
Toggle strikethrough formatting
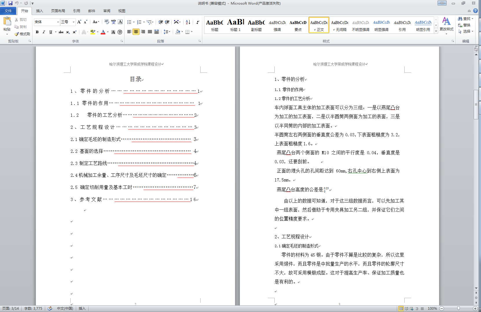click(61, 32)
